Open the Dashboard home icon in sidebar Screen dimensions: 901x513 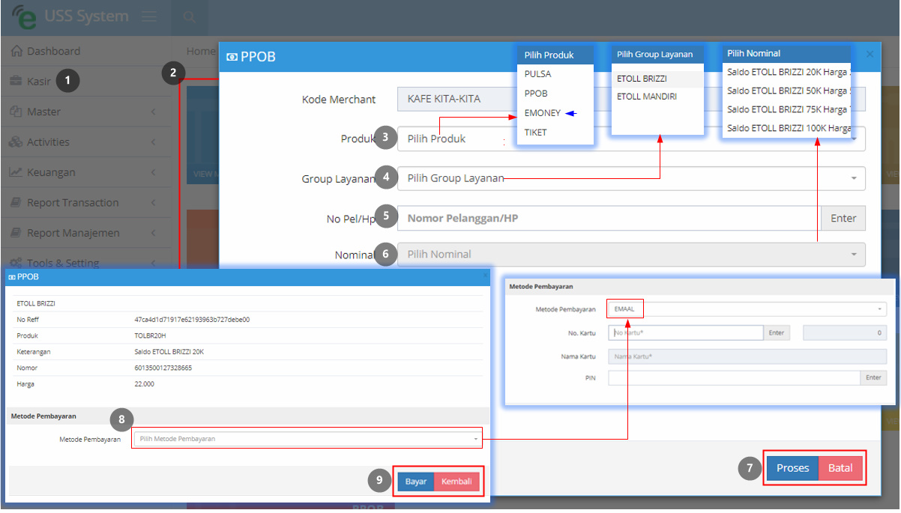pyautogui.click(x=16, y=51)
